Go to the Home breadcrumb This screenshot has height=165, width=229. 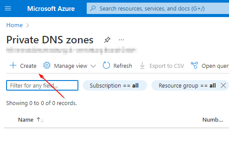click(x=14, y=25)
